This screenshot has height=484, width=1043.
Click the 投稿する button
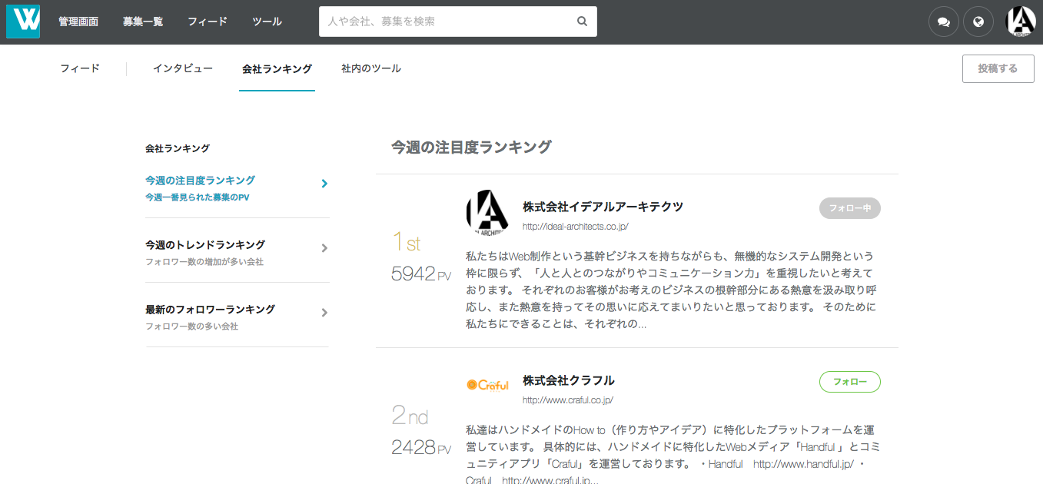(x=998, y=68)
